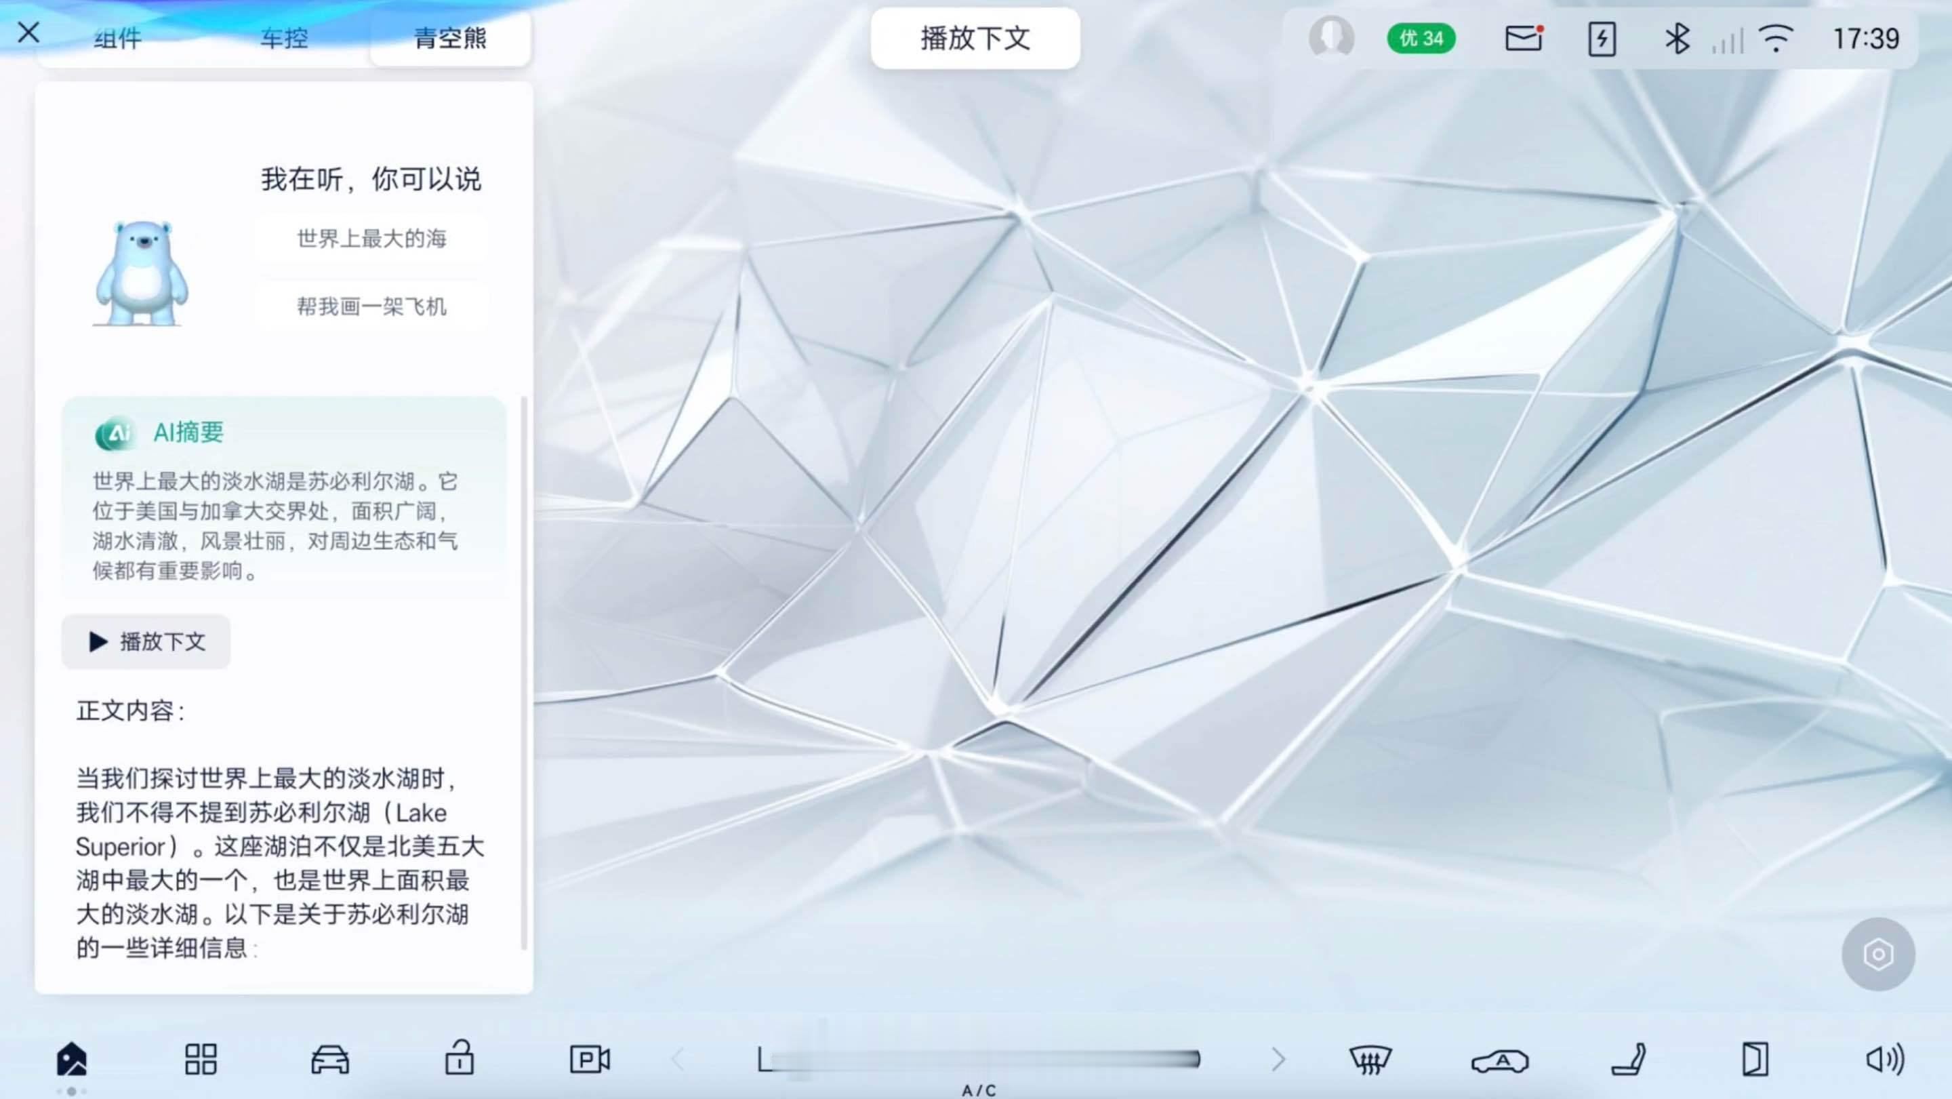Image resolution: width=1952 pixels, height=1099 pixels.
Task: Open the seat adjustment icon
Action: coord(1629,1059)
